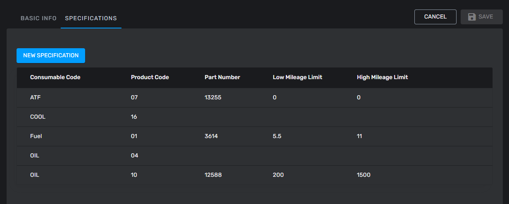The height and width of the screenshot is (204, 509).
Task: Open the Fuel specification row
Action: [x=36, y=136]
